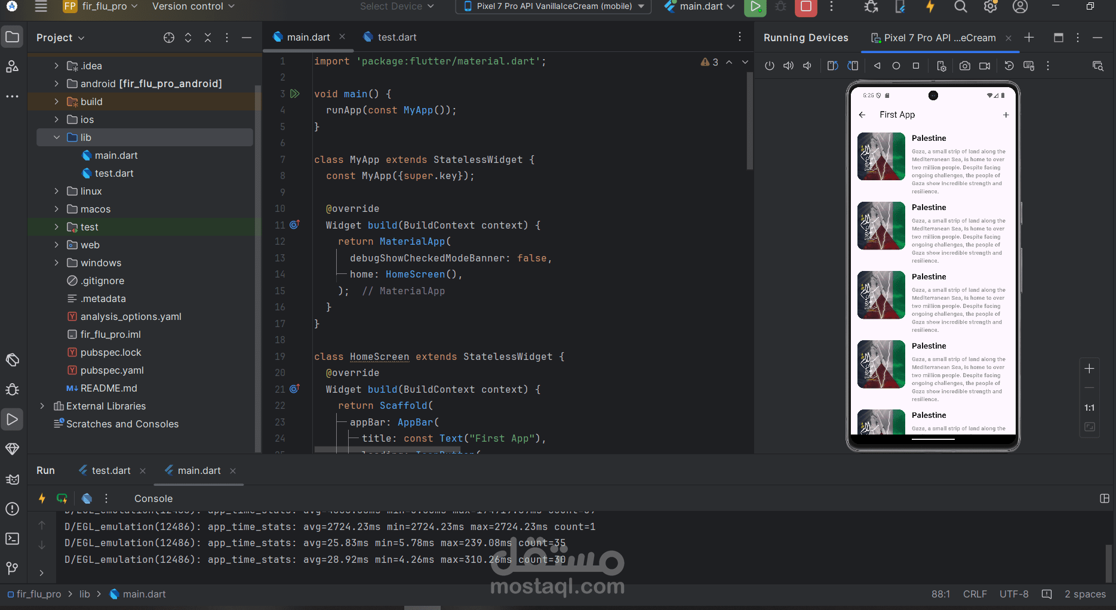The height and width of the screenshot is (610, 1116).
Task: Open Search Everywhere magnifier icon
Action: [x=960, y=7]
